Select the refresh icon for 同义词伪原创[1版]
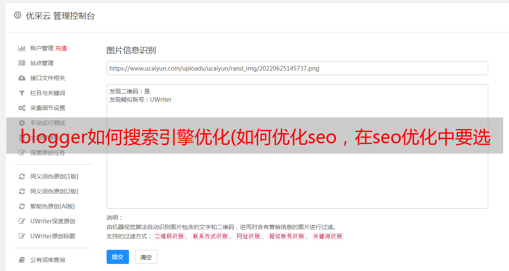509x271 pixels. [22, 176]
